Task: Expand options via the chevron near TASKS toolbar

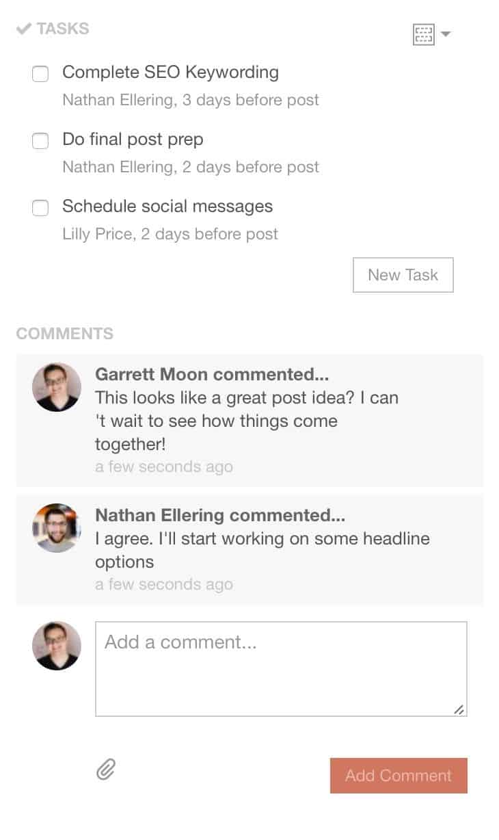Action: point(446,34)
